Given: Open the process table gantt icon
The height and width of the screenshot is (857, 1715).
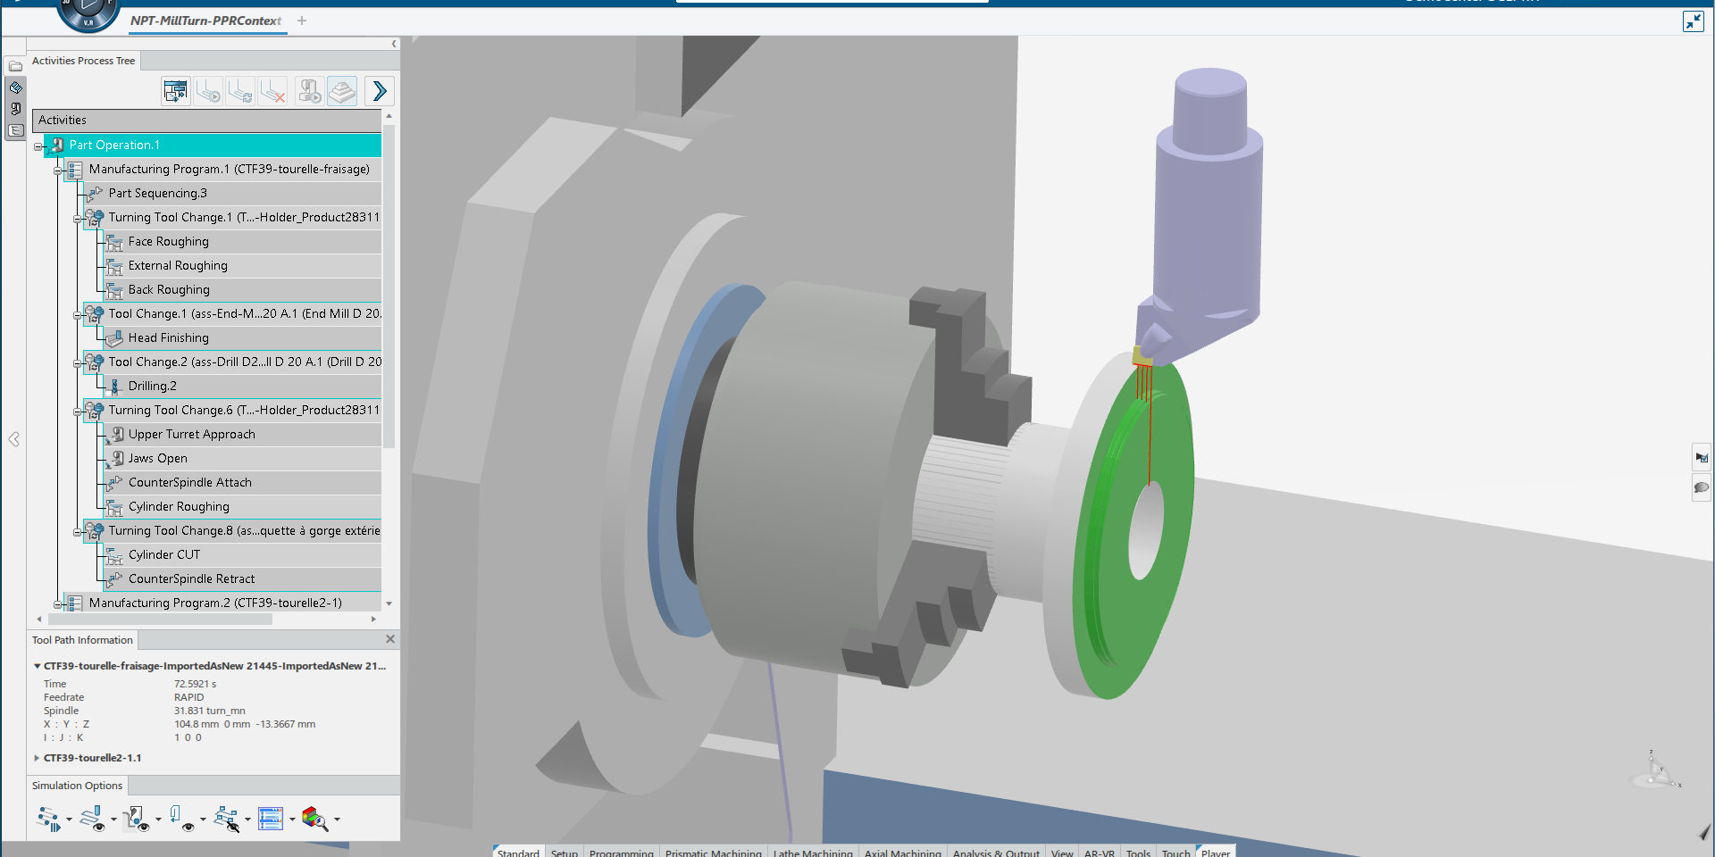Looking at the screenshot, I should click(176, 91).
